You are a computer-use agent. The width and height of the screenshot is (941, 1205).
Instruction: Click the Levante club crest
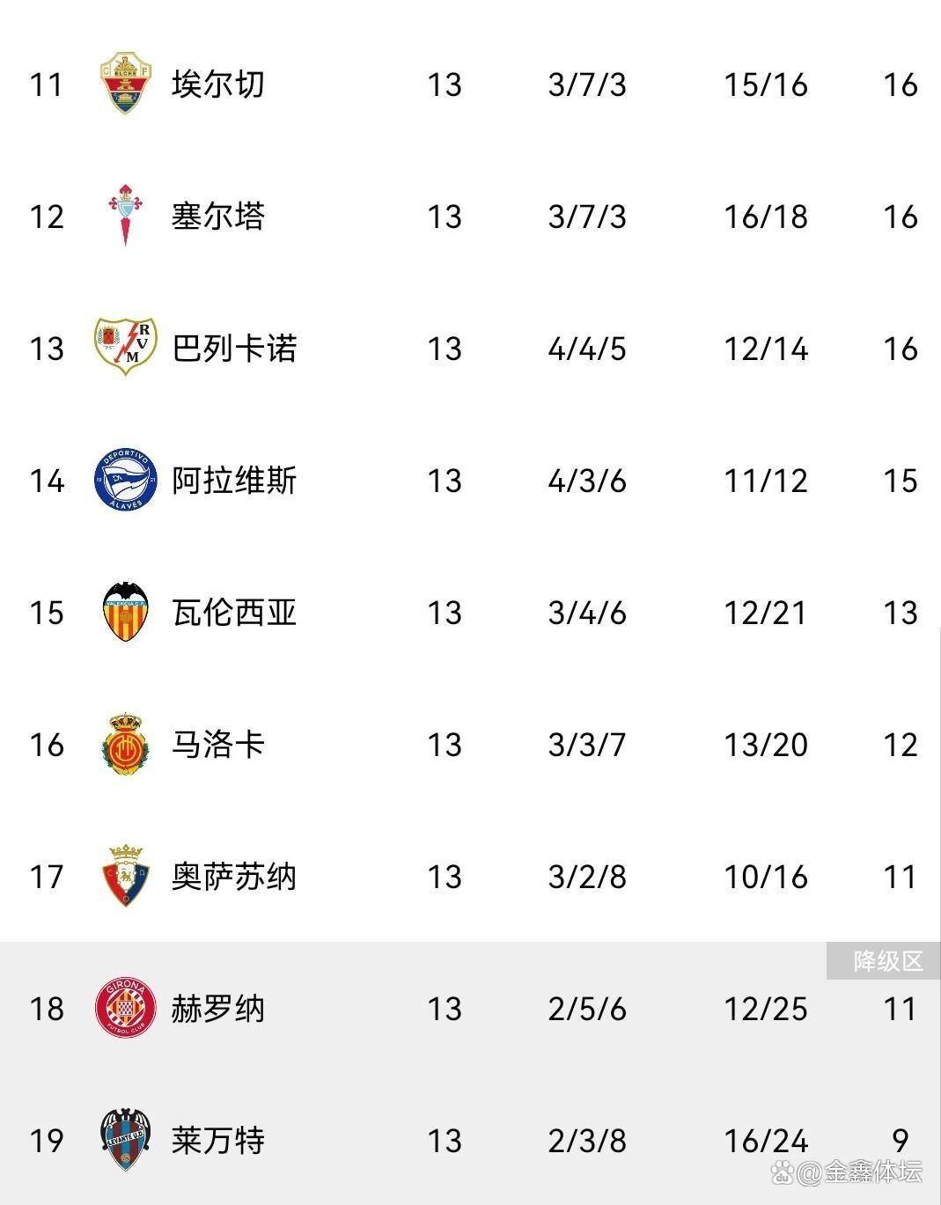pos(125,1140)
